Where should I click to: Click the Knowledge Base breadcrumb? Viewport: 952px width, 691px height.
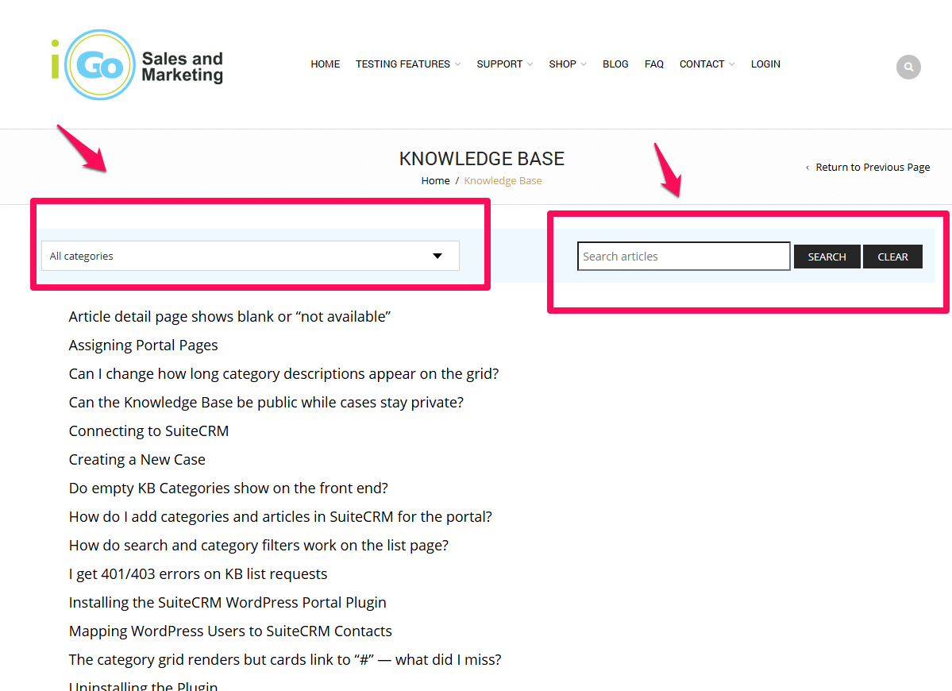(x=503, y=181)
